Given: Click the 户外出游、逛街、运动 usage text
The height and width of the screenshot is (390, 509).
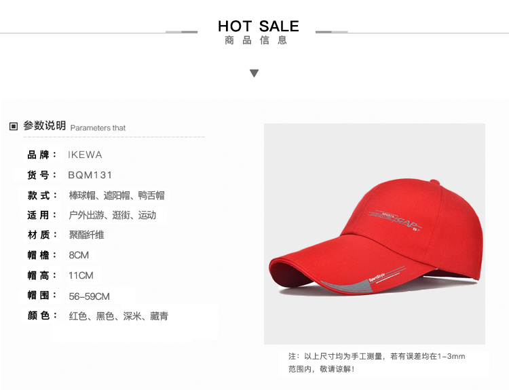Looking at the screenshot, I should pyautogui.click(x=112, y=215).
